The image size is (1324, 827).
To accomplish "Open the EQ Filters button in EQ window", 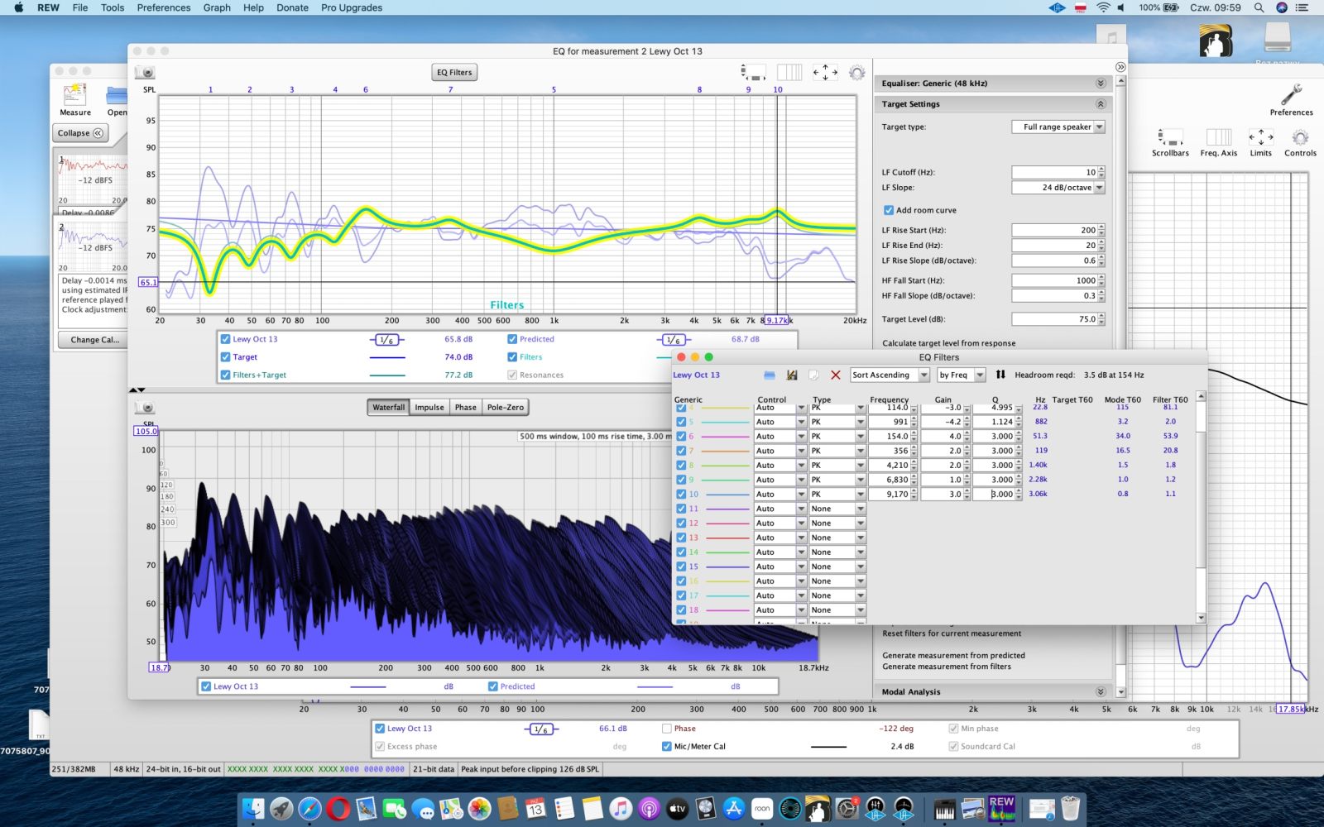I will (x=454, y=73).
